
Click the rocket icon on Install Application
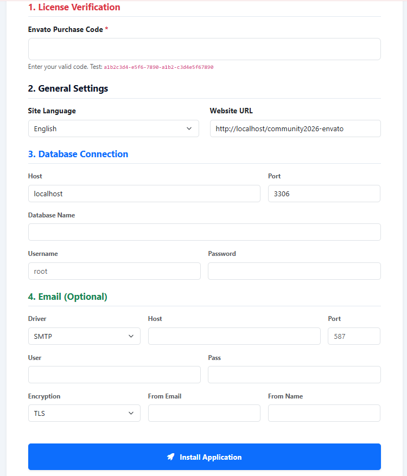tap(170, 457)
